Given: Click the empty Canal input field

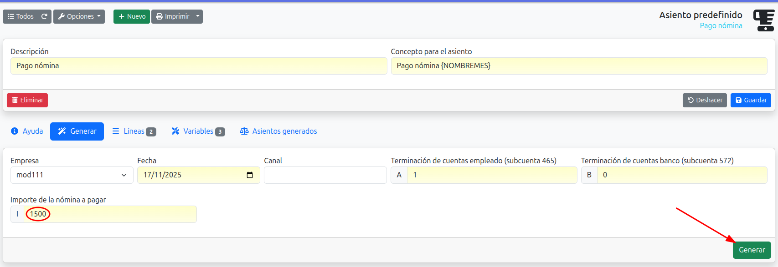Looking at the screenshot, I should click(325, 175).
